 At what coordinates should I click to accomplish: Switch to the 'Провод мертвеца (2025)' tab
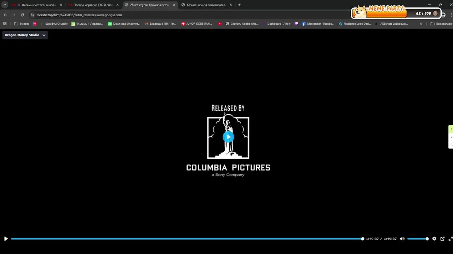93,5
